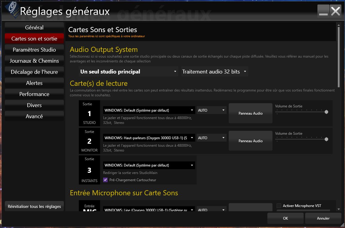Click Panneau Audio for Sortie 1
This screenshot has height=228, width=345.
point(250,113)
